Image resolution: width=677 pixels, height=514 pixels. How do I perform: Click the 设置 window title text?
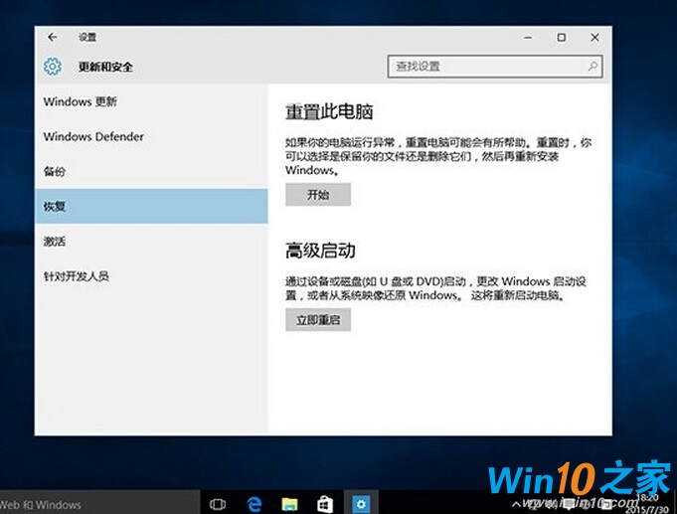(87, 38)
